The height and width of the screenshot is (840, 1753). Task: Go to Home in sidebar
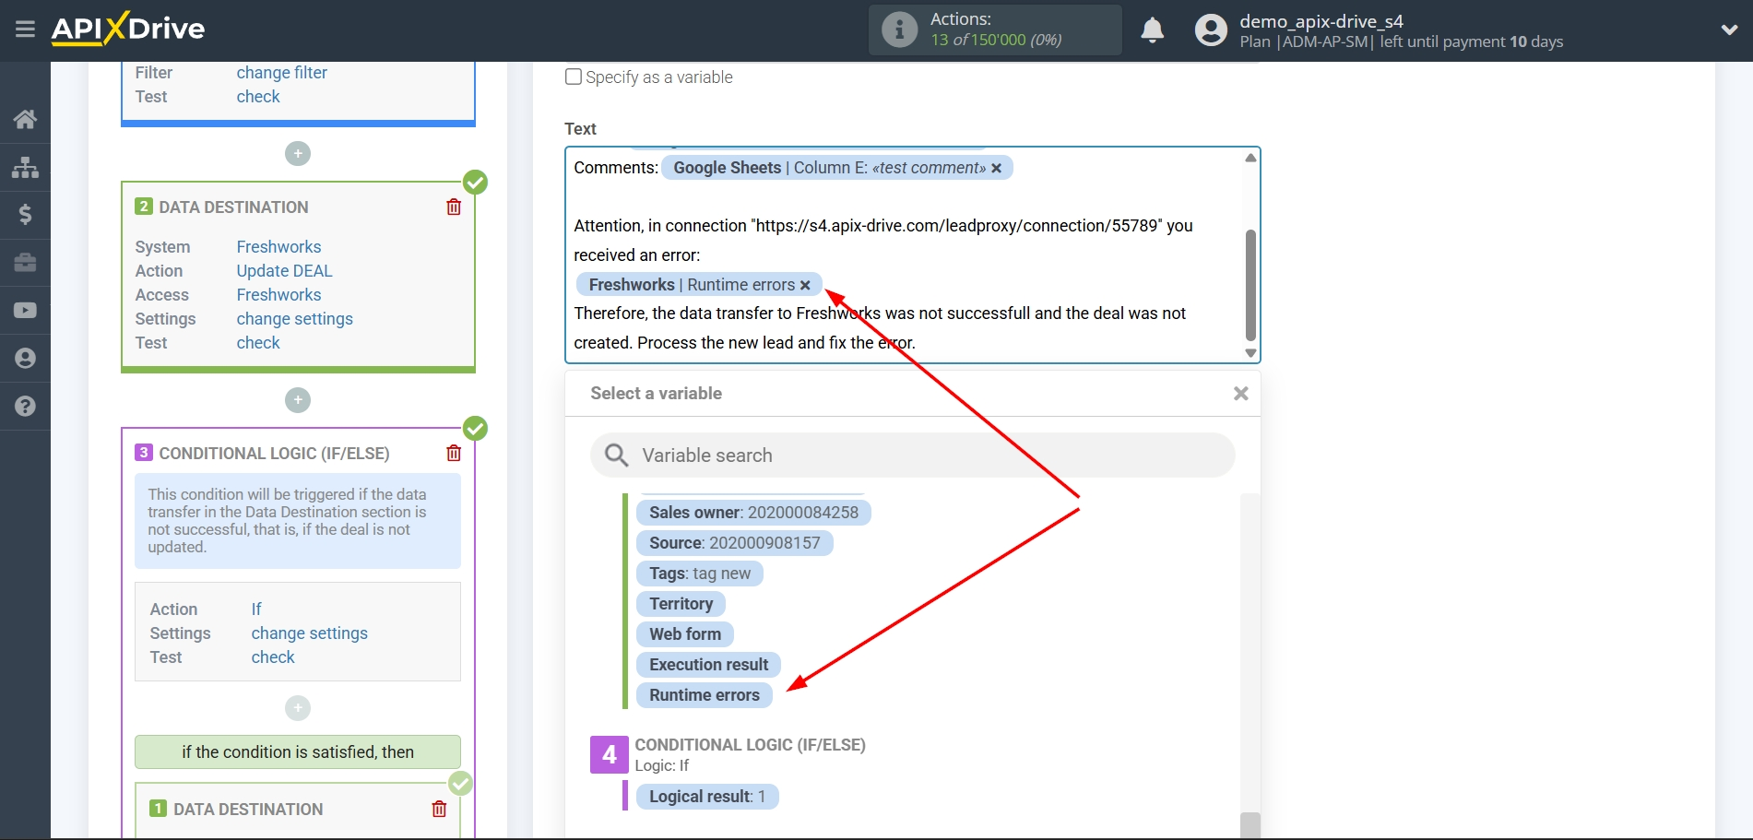(x=25, y=119)
